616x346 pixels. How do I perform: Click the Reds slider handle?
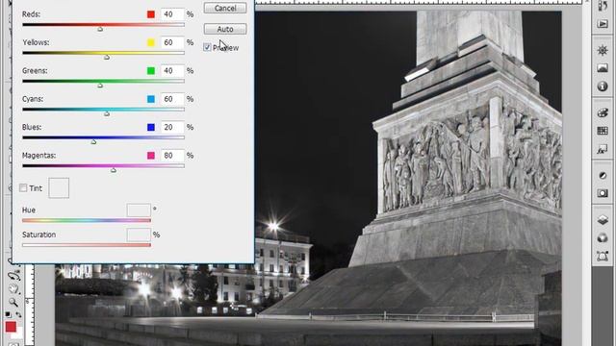[100, 29]
